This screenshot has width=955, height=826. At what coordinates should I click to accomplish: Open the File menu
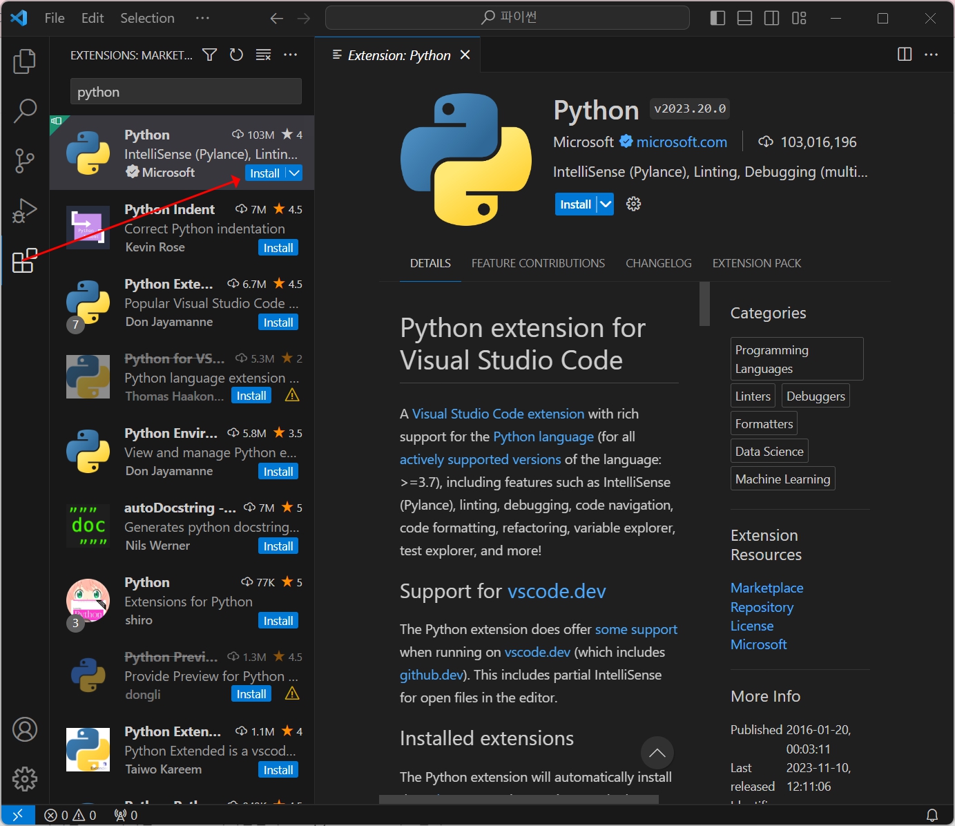pyautogui.click(x=55, y=19)
